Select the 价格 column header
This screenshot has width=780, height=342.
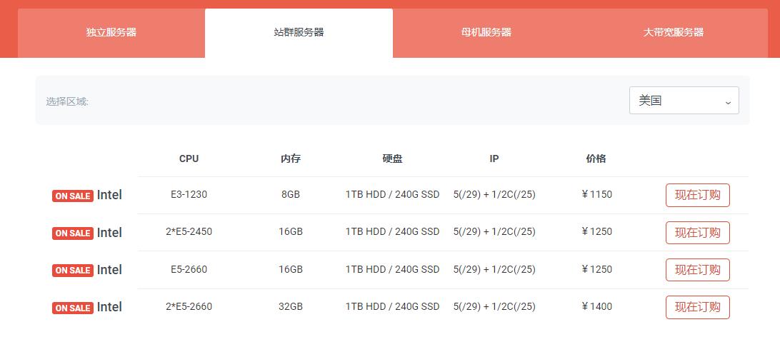tap(596, 159)
